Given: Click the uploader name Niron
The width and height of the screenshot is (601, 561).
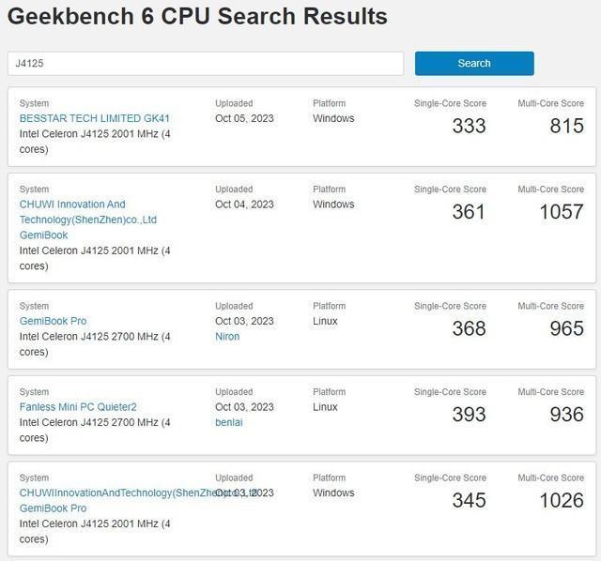Looking at the screenshot, I should pyautogui.click(x=227, y=336).
